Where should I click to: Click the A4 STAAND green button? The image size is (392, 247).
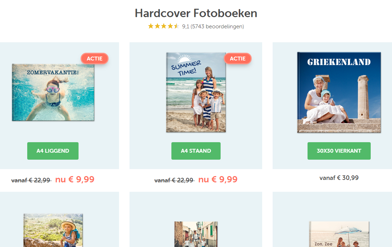196,151
